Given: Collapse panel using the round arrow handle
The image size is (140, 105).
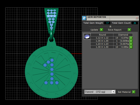Looking at the screenshot, I should click(x=110, y=26).
